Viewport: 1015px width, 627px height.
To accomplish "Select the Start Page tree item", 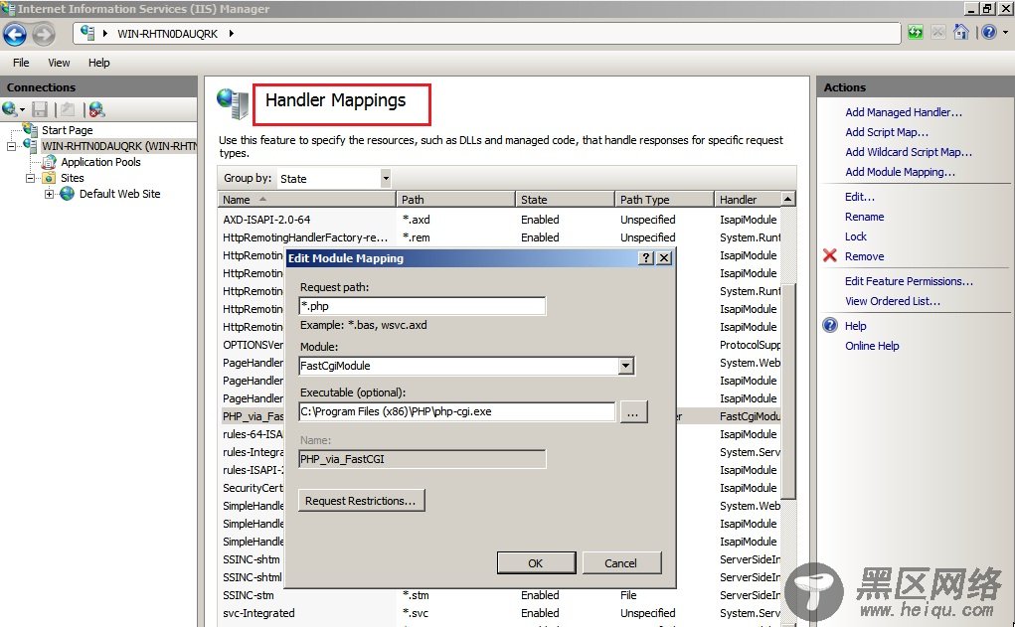I will tap(68, 130).
